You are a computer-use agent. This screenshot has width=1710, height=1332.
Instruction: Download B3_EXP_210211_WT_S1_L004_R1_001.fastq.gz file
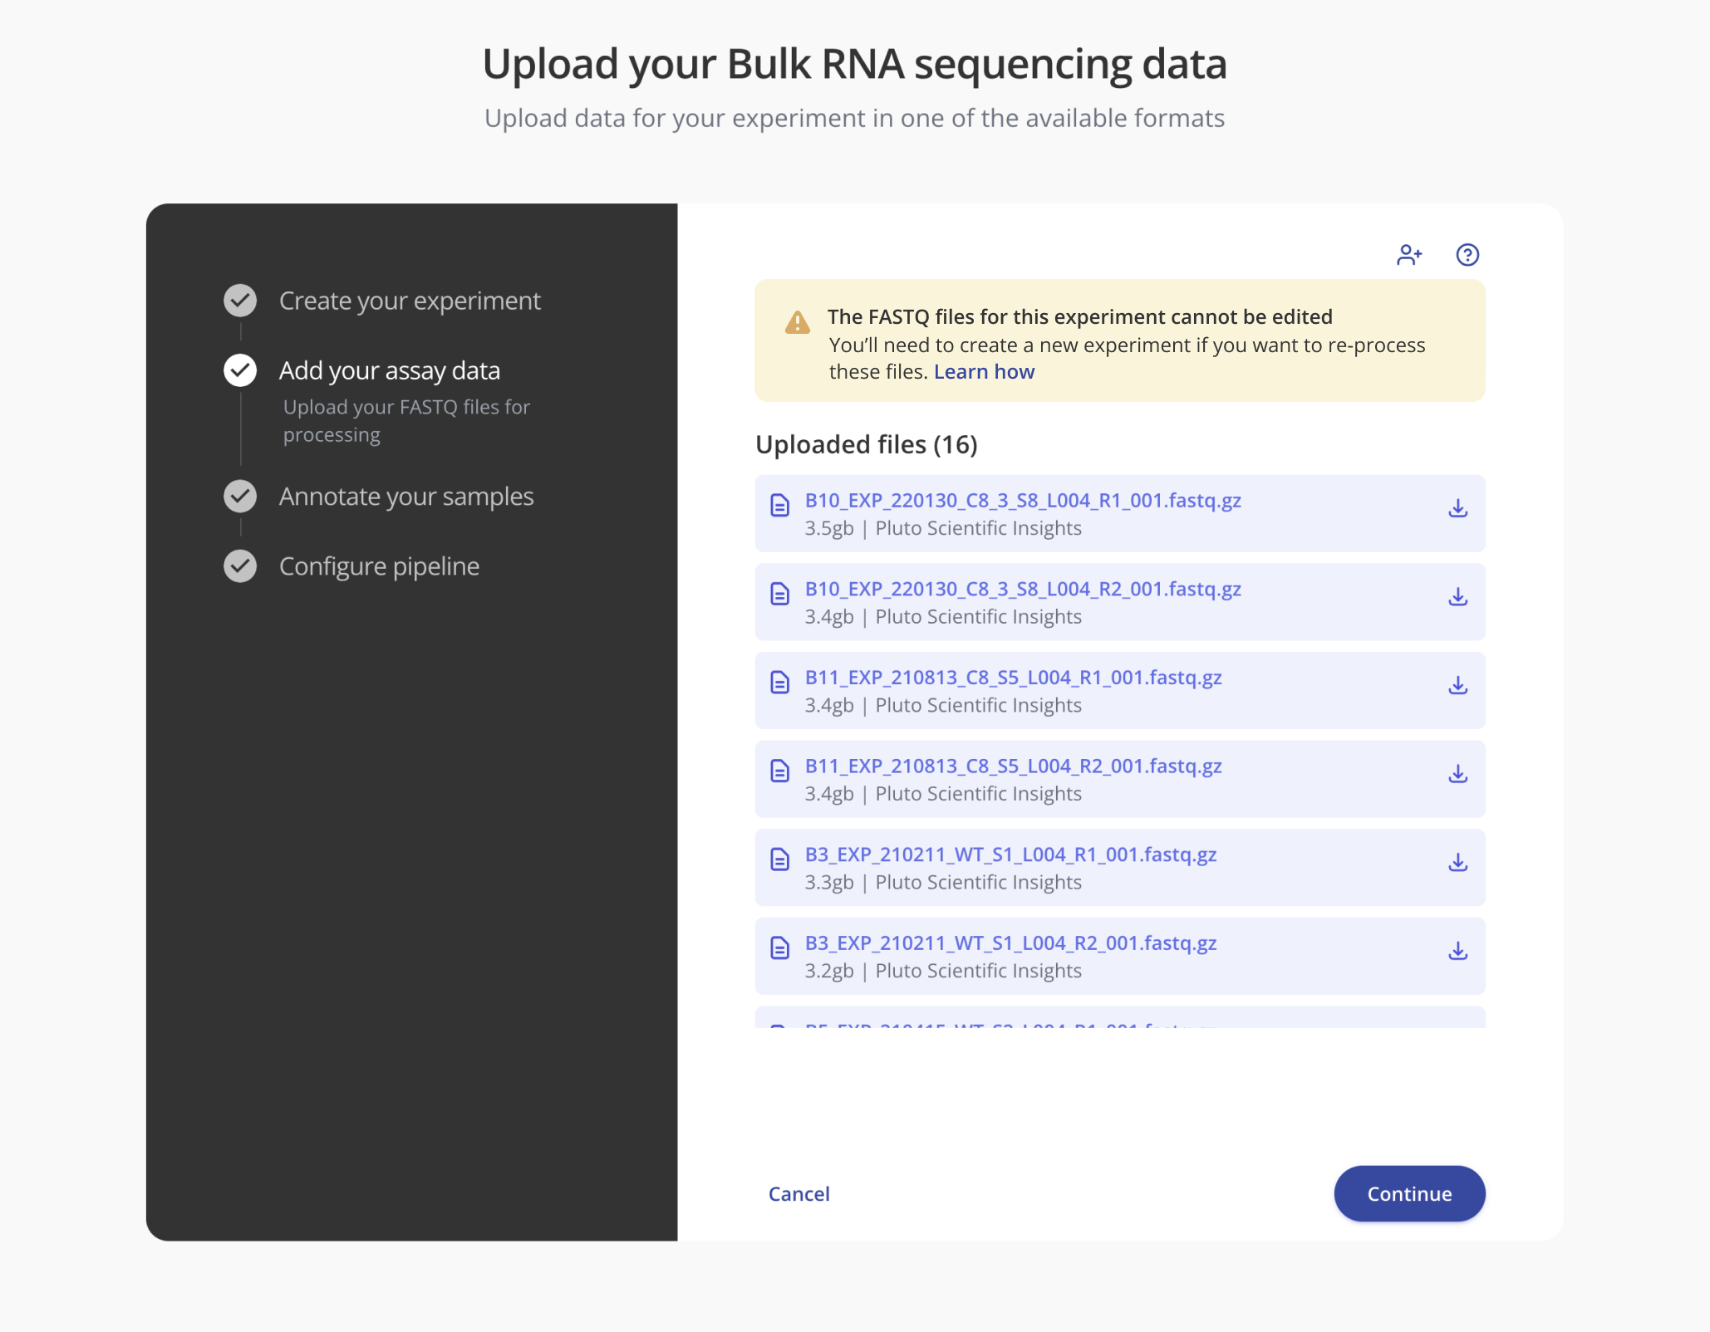tap(1457, 863)
